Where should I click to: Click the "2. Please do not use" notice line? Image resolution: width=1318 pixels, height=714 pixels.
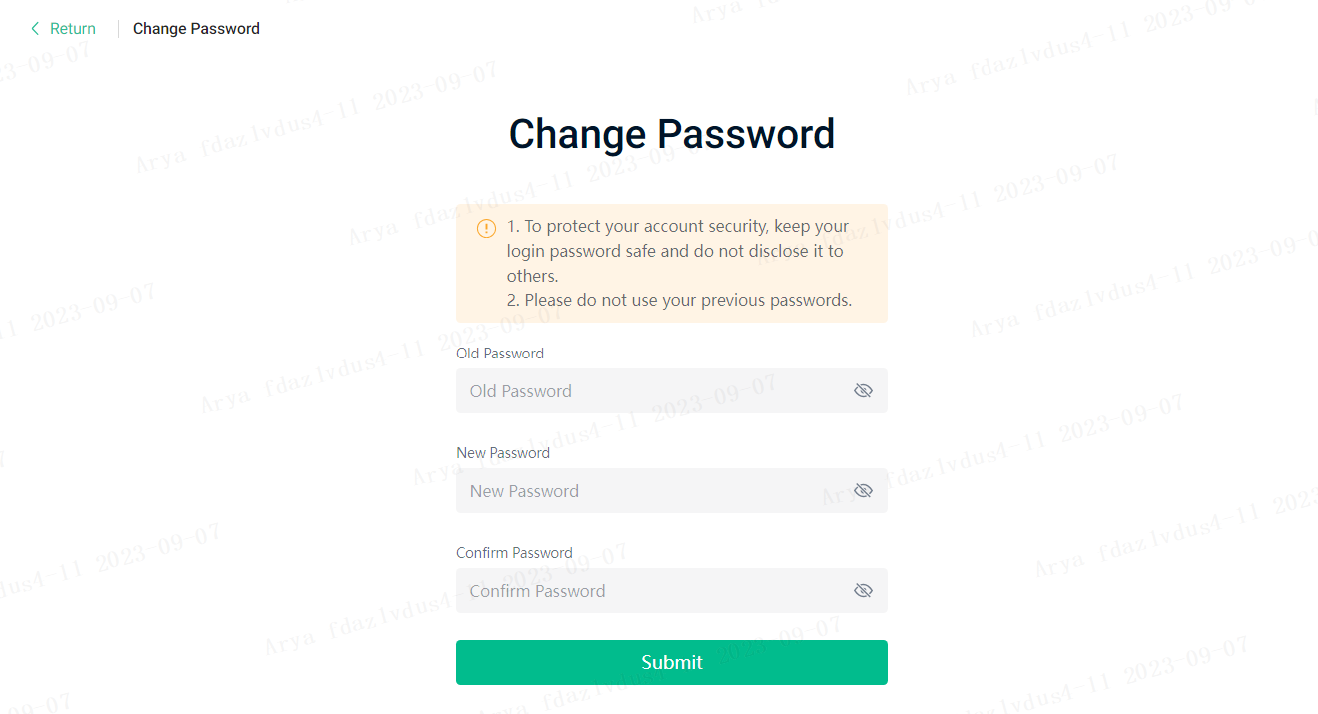679,300
